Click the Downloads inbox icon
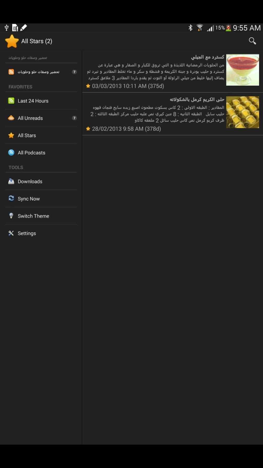 click(x=11, y=181)
